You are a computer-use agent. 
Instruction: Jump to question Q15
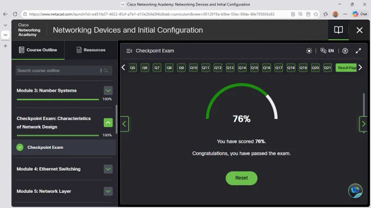(254, 68)
